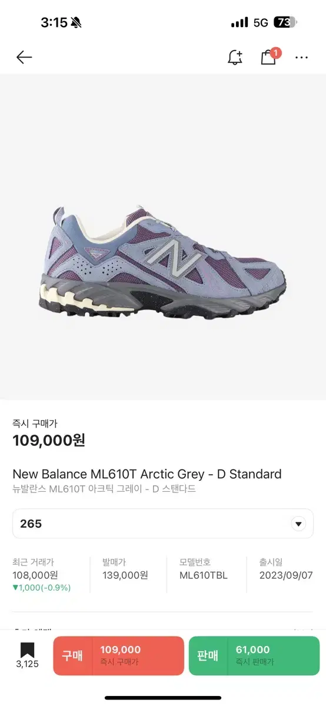This screenshot has height=706, width=326.
Task: Tap the 모델번호 ML610TBL field
Action: [204, 569]
